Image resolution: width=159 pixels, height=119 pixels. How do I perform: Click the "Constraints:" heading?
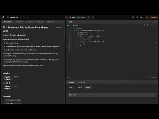click(7, 96)
